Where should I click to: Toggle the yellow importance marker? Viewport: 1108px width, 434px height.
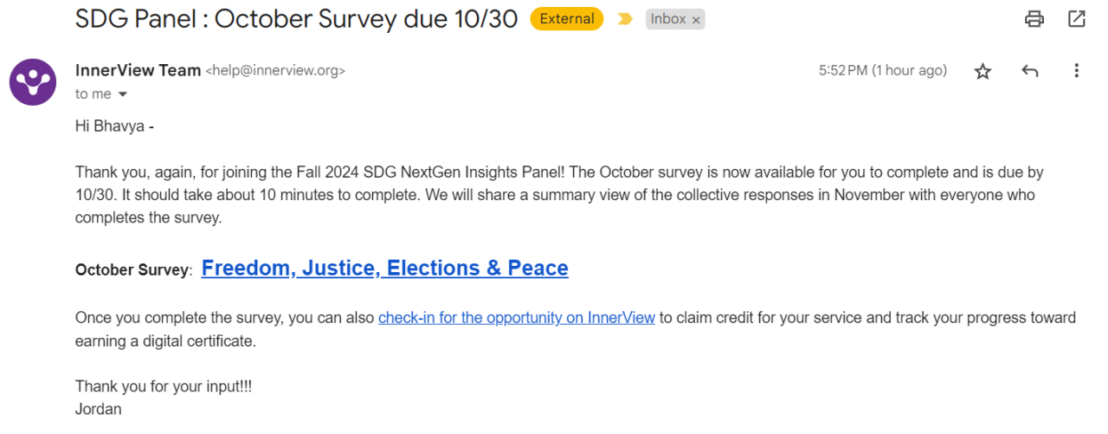pyautogui.click(x=625, y=19)
